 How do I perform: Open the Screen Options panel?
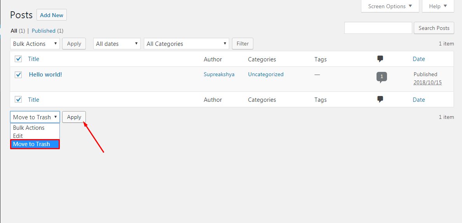tap(390, 6)
